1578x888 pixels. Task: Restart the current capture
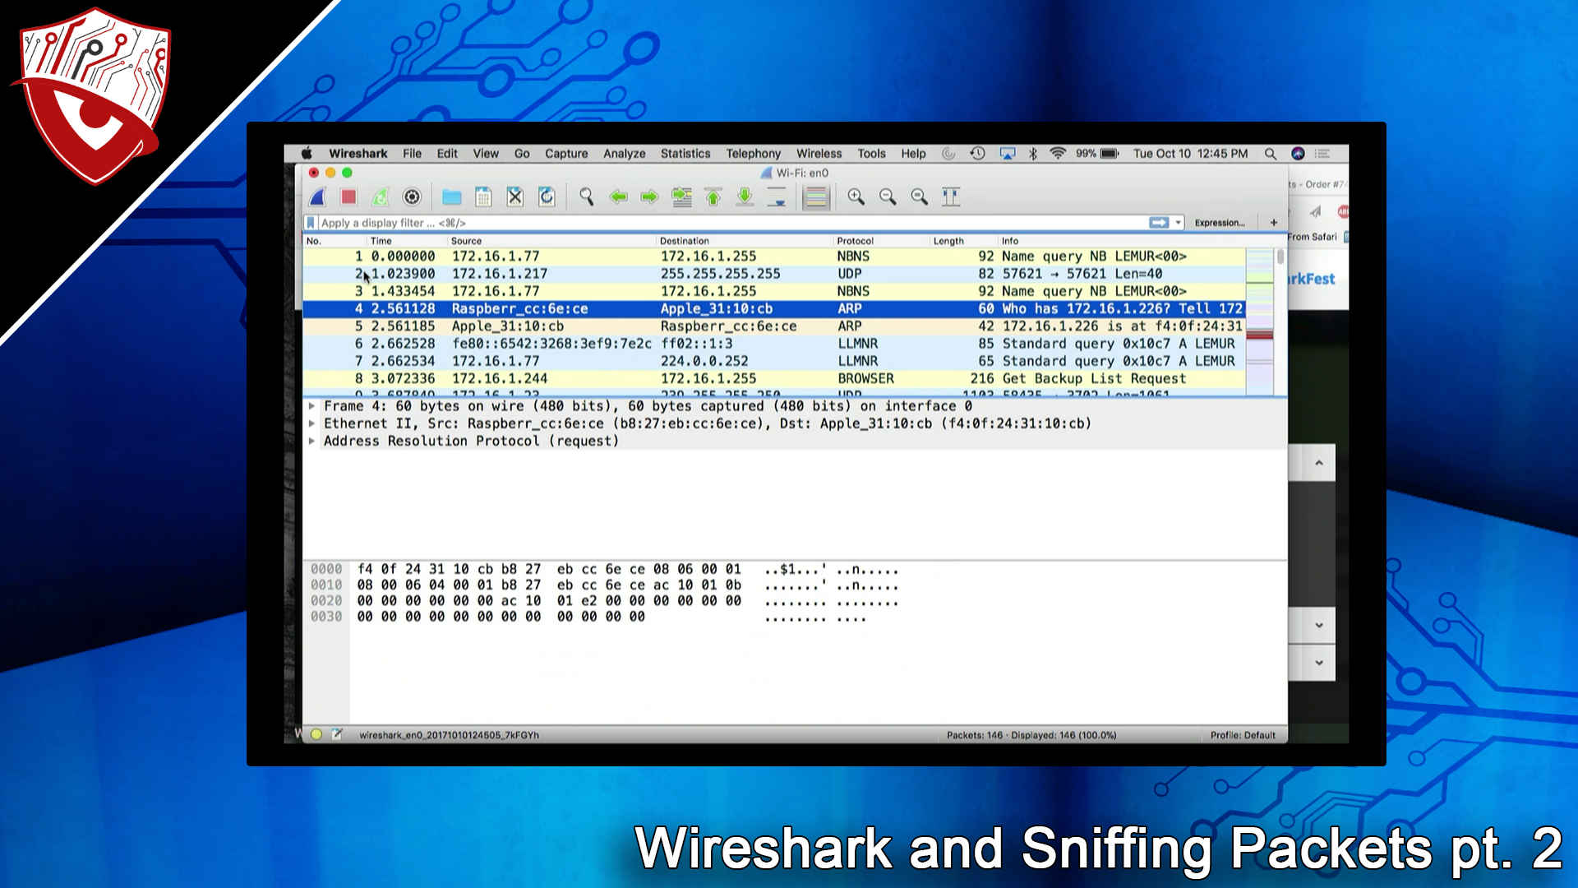click(380, 197)
